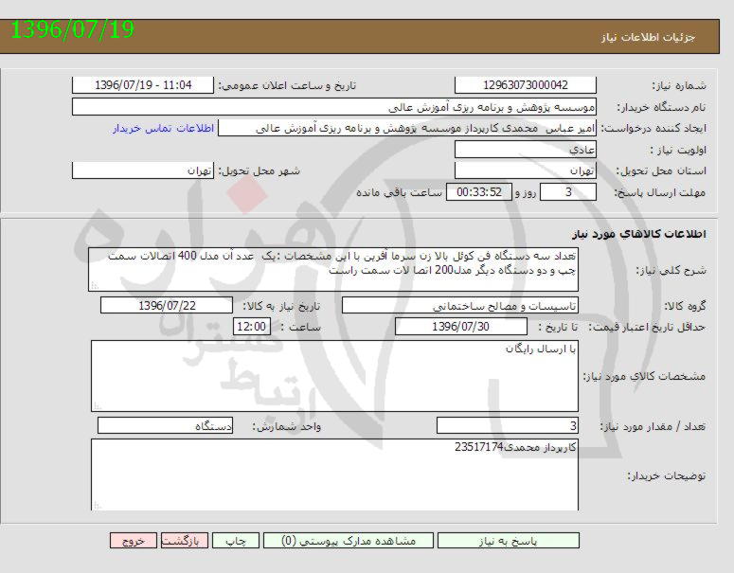Click the استان محل تحویل field
This screenshot has width=734, height=573.
click(526, 170)
